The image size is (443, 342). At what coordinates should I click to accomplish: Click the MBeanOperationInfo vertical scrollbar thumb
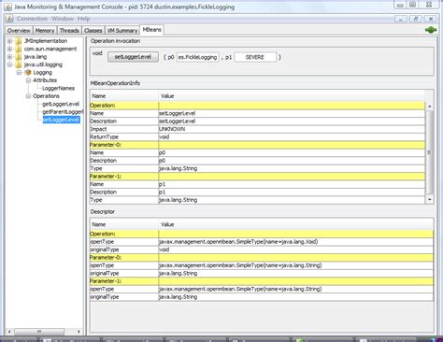[430, 152]
